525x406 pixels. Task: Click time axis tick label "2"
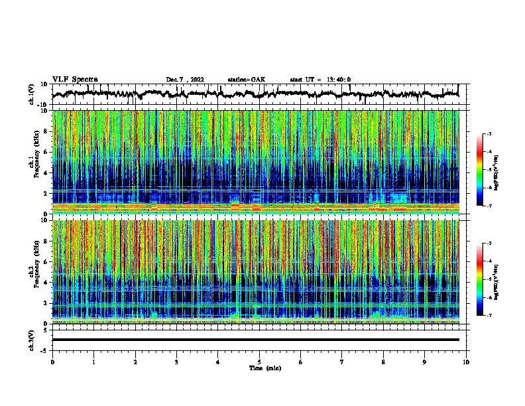pyautogui.click(x=135, y=362)
